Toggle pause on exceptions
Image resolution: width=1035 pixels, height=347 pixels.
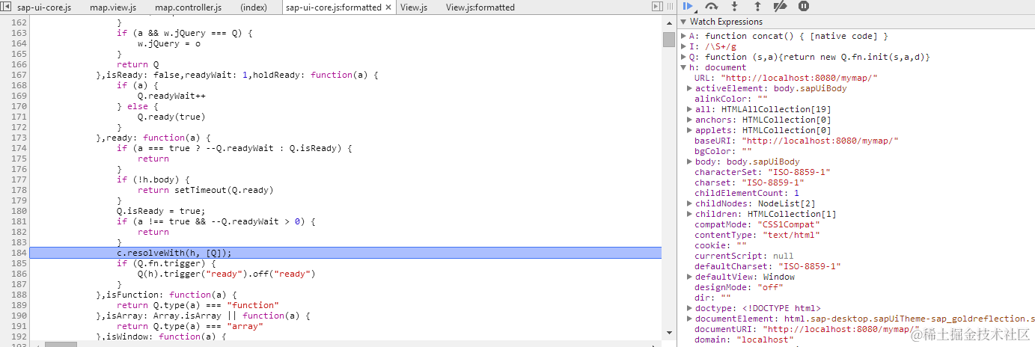(803, 6)
